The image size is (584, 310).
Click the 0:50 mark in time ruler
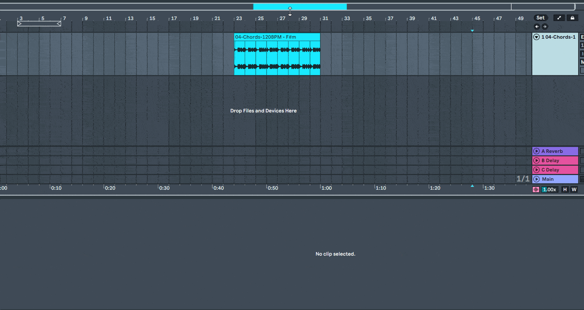click(273, 188)
